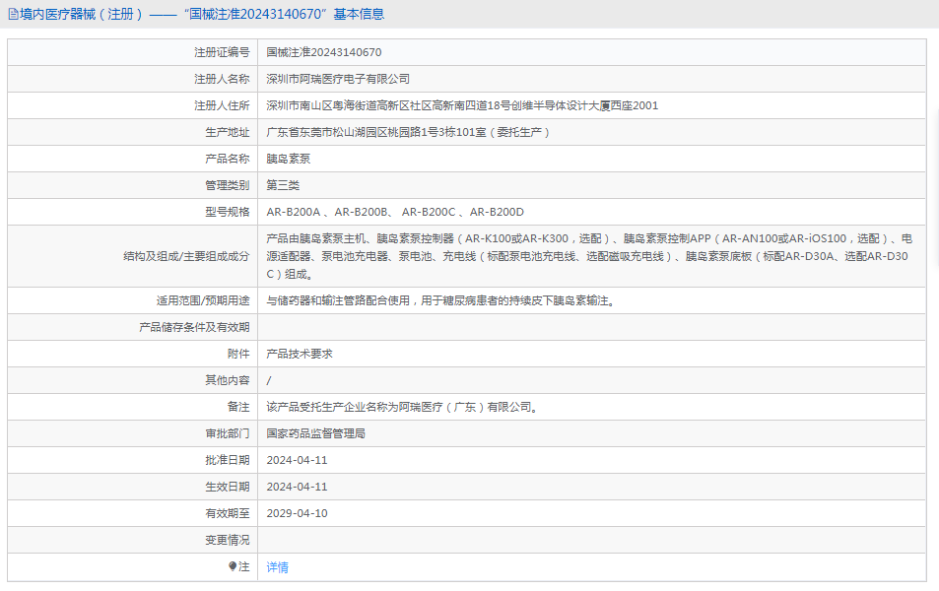Click the 型号规格 row label

227,212
